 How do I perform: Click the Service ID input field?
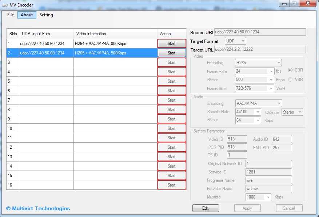(x=268, y=172)
